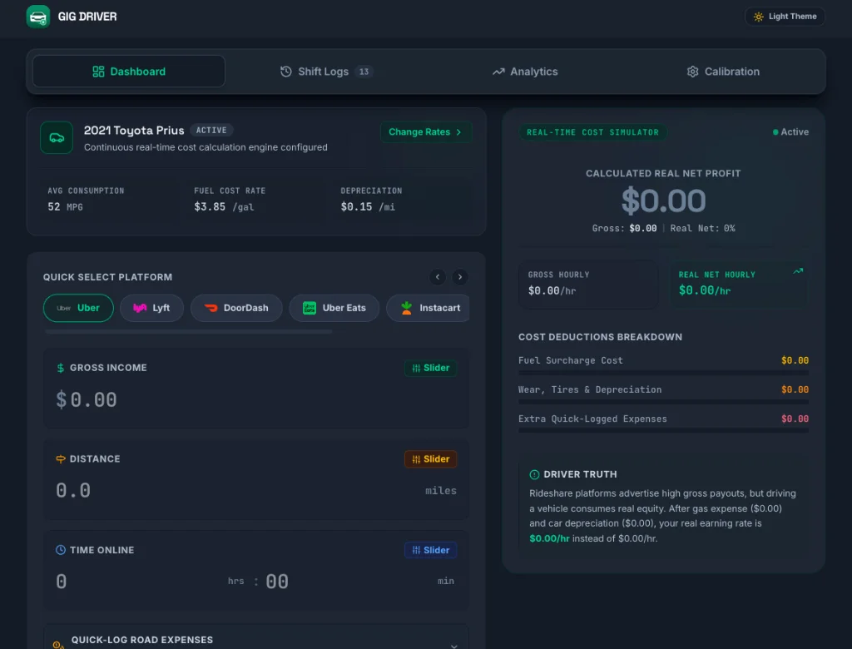Viewport: 852px width, 649px height.
Task: Open the Dashboard tab
Action: [x=129, y=72]
